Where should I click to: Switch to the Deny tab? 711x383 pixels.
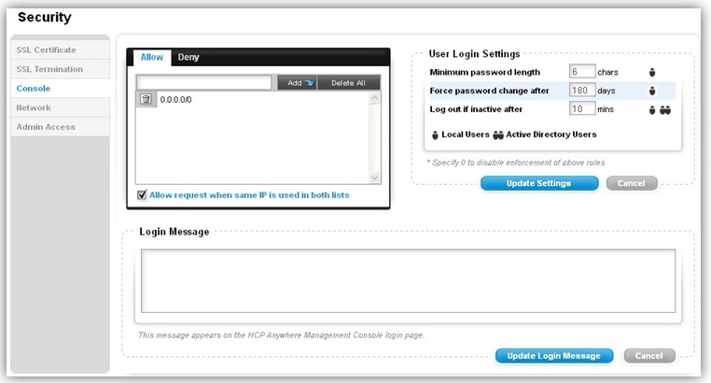point(188,57)
